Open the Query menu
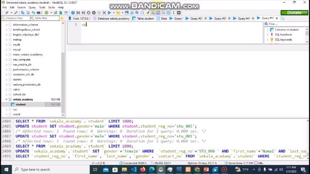The image size is (310, 174). point(32,7)
